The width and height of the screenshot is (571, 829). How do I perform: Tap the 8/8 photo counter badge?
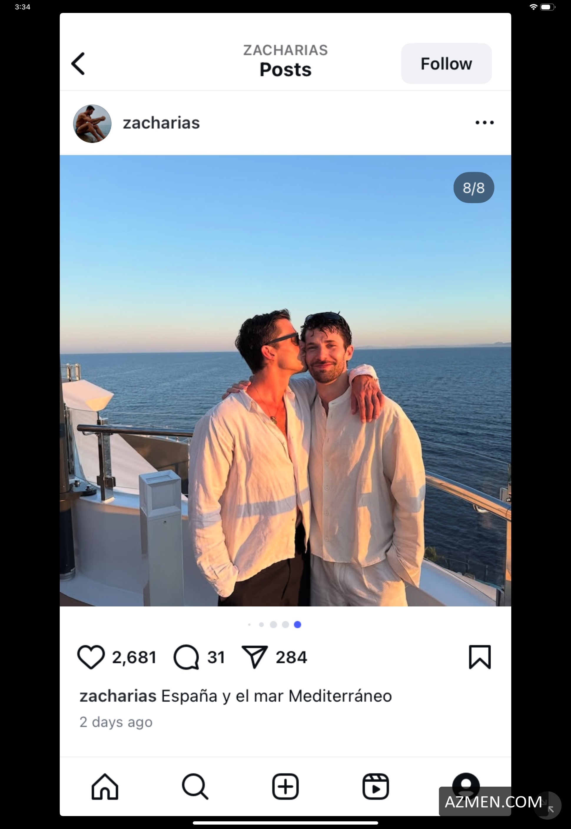click(x=474, y=188)
